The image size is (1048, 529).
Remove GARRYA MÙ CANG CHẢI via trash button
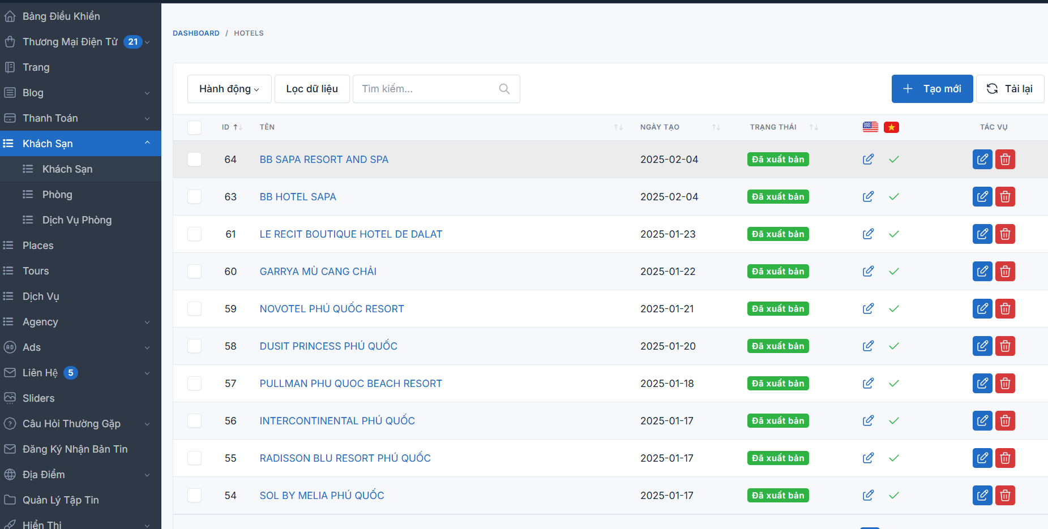click(1006, 272)
